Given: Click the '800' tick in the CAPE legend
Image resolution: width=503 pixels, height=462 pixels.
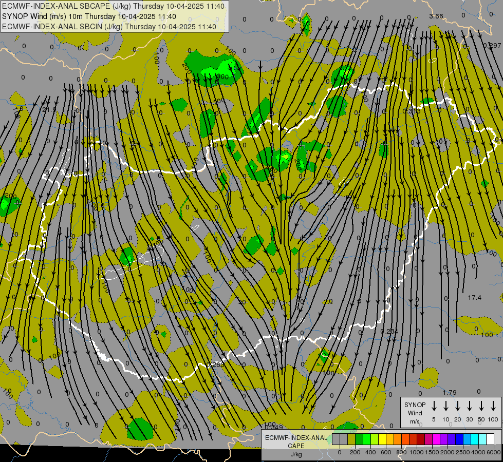Looking at the screenshot, I should click(401, 452).
